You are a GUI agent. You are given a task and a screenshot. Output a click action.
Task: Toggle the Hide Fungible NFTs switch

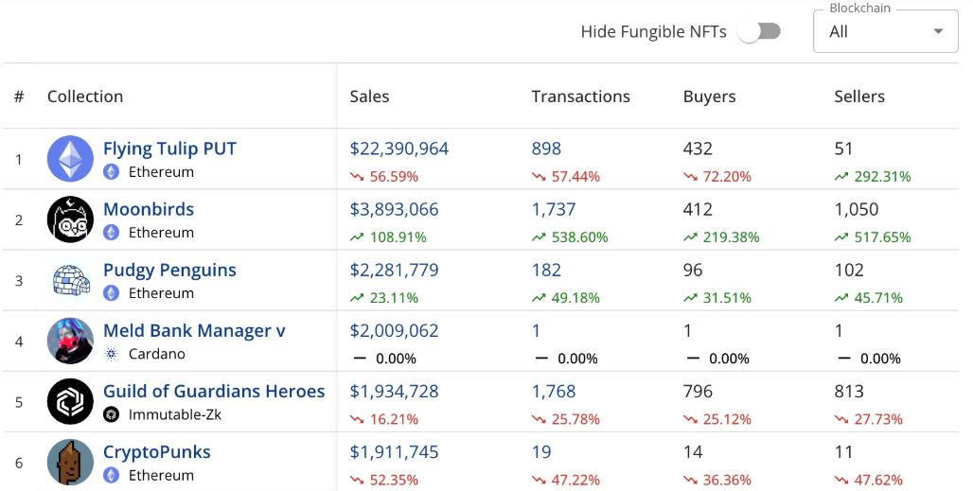760,31
